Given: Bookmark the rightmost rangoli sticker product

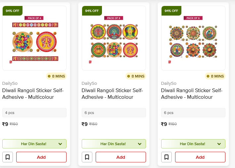Looking at the screenshot, I should 166,157.
